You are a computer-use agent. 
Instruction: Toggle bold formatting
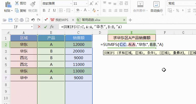pyautogui.click(x=44, y=11)
